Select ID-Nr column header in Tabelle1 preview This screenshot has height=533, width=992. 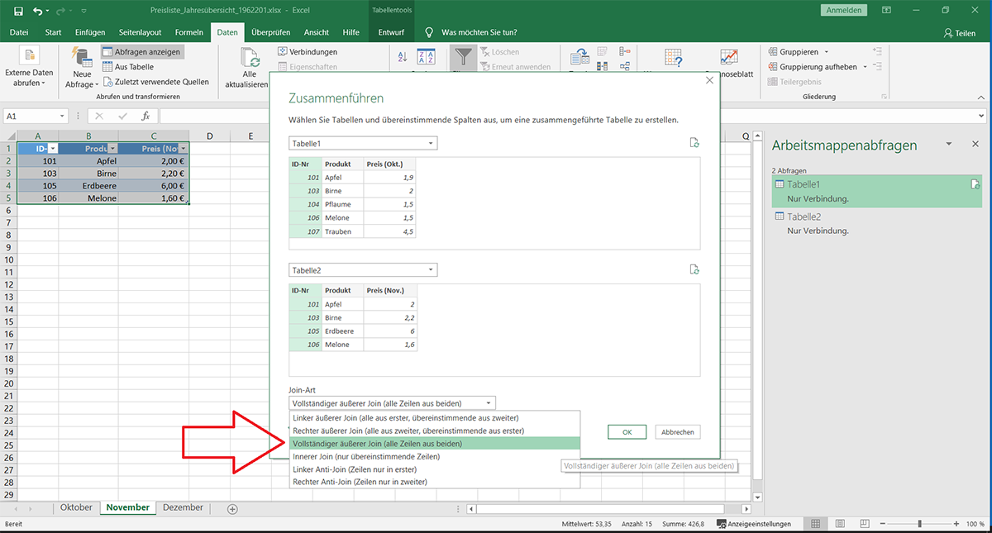(x=305, y=164)
